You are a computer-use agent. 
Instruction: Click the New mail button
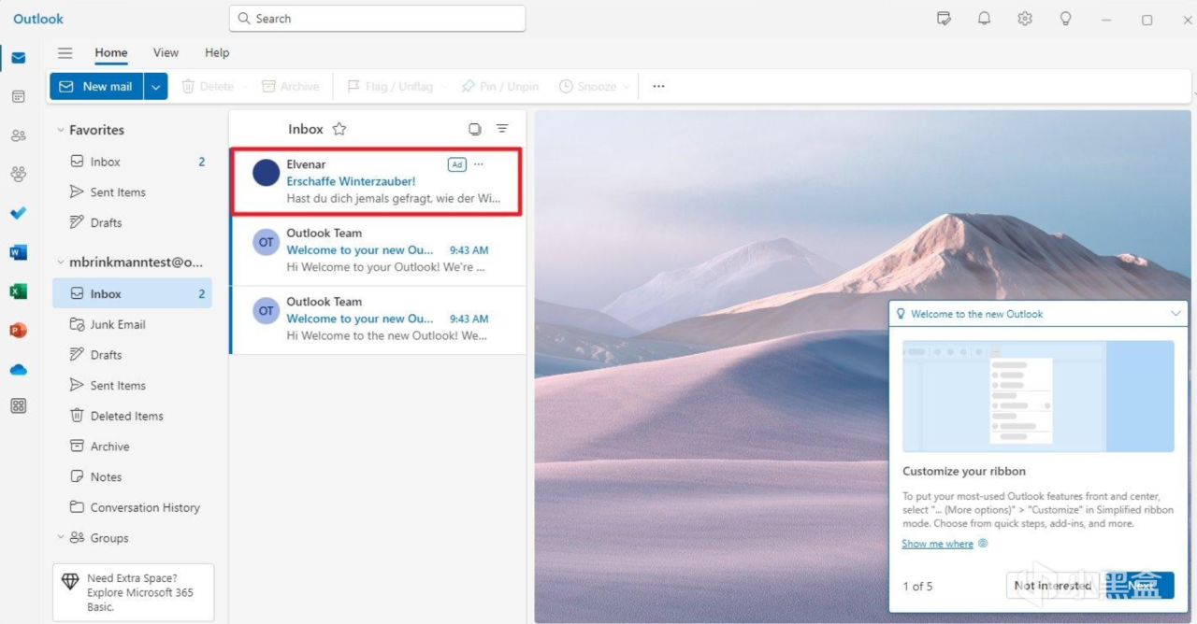pos(97,86)
